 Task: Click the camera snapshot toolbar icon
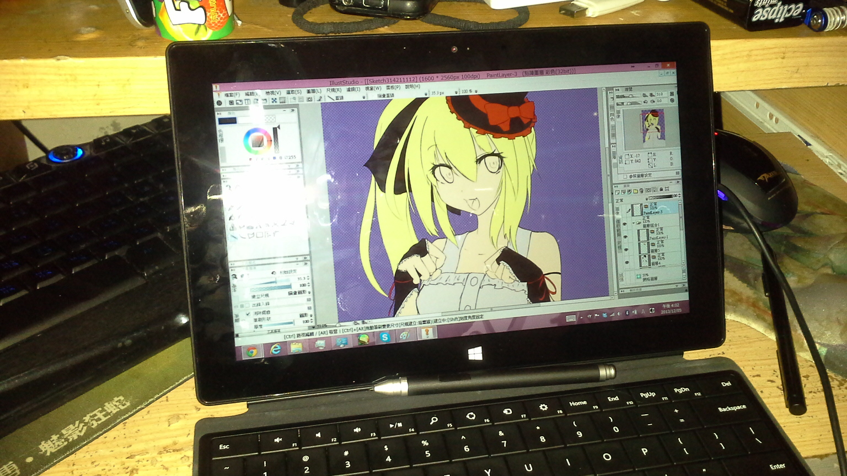tap(309, 99)
